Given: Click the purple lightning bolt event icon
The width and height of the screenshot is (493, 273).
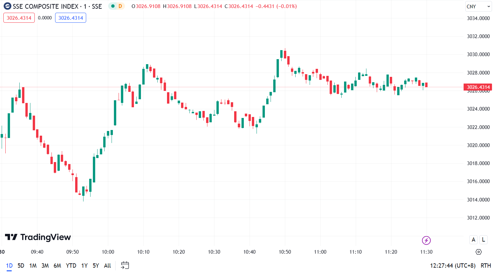Looking at the screenshot, I should (426, 240).
